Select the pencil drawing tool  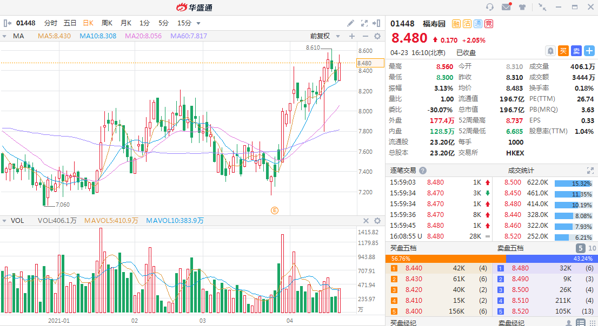[350, 23]
